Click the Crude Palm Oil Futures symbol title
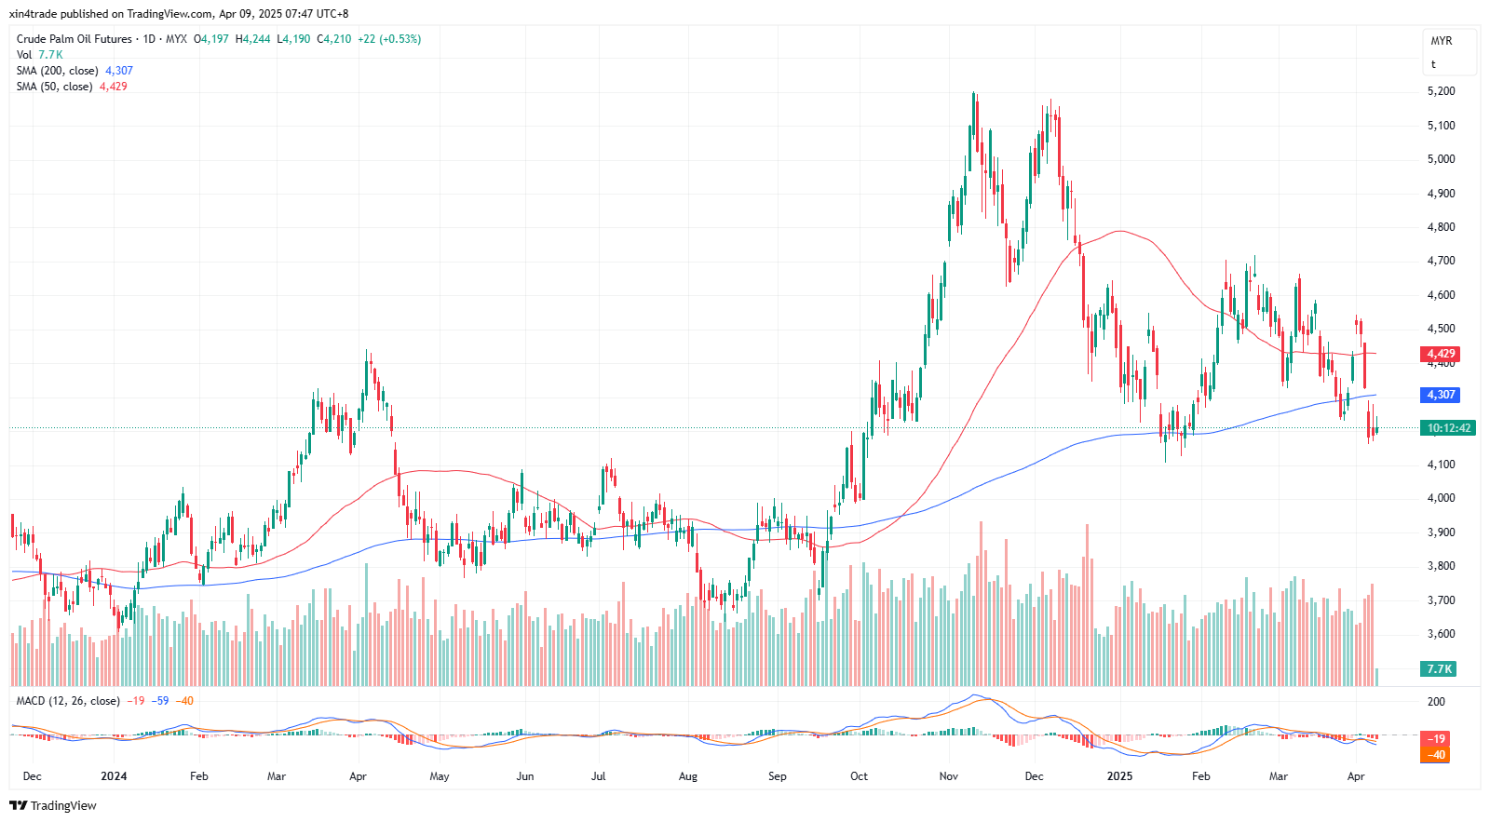The height and width of the screenshot is (822, 1490). click(74, 39)
